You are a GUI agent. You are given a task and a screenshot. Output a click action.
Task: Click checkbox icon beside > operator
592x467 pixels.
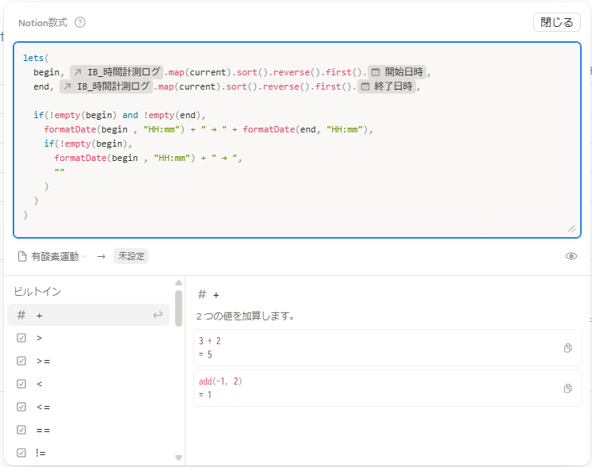coord(21,338)
